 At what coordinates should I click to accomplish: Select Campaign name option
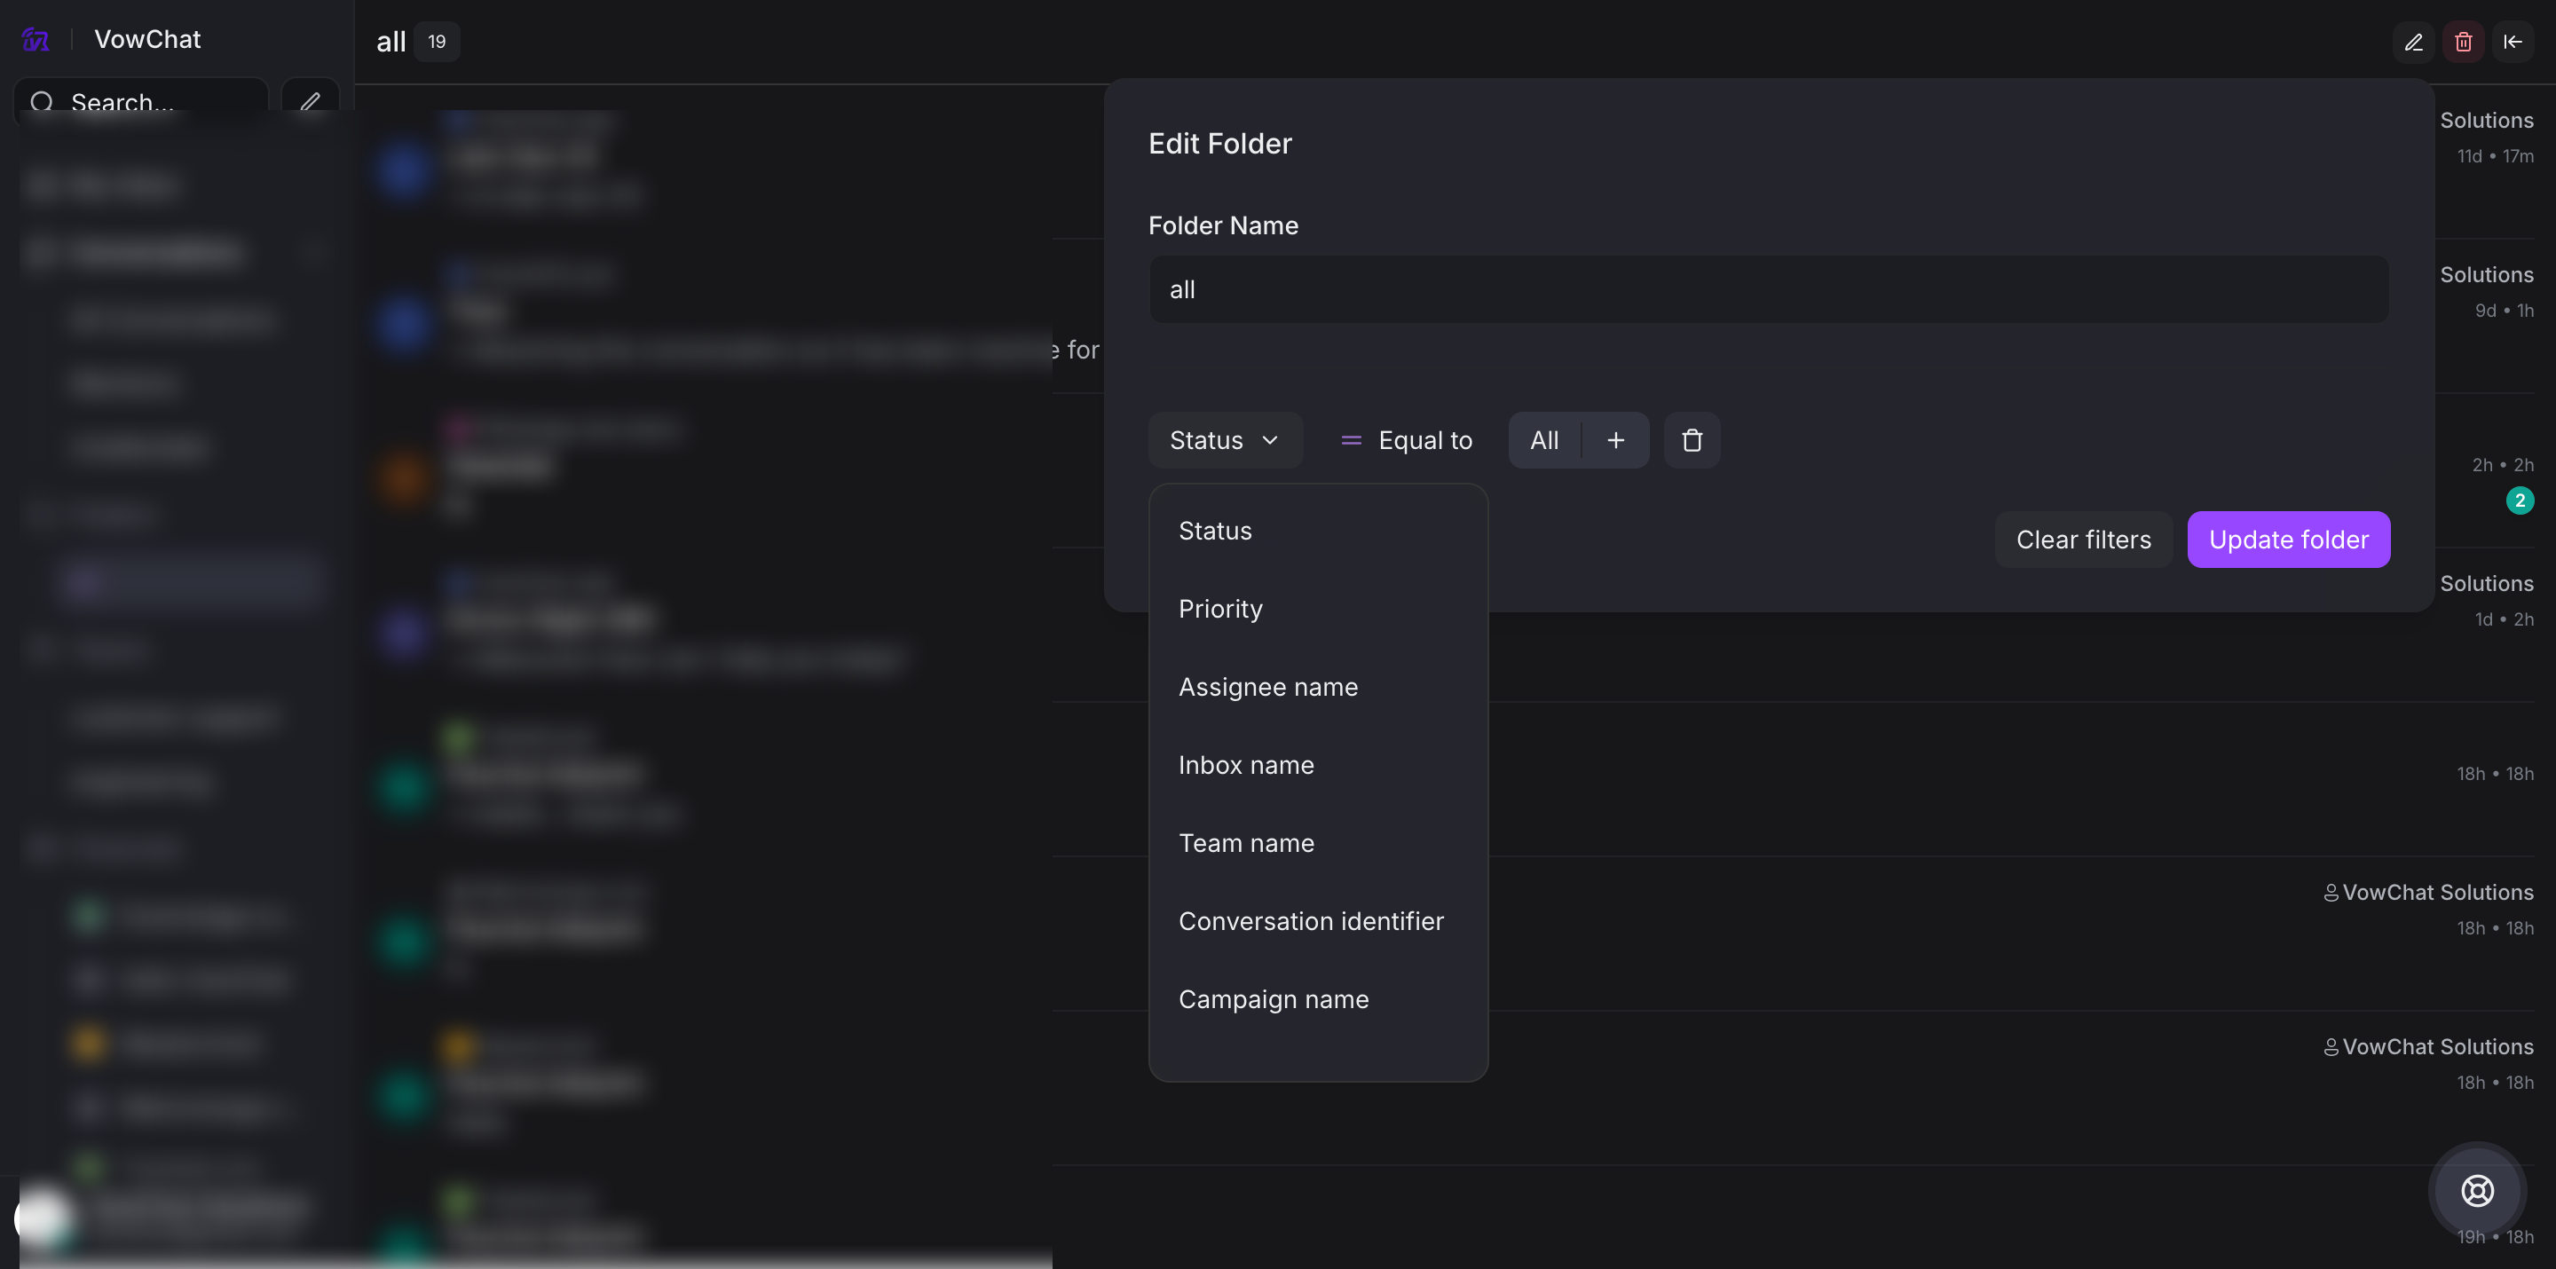click(x=1273, y=999)
